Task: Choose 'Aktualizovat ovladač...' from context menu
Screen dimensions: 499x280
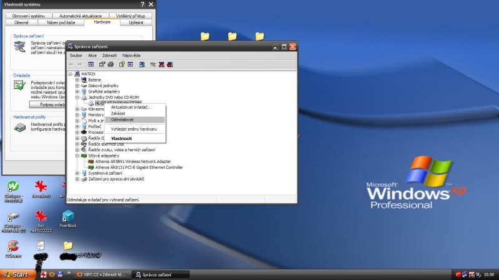Action: click(x=135, y=107)
